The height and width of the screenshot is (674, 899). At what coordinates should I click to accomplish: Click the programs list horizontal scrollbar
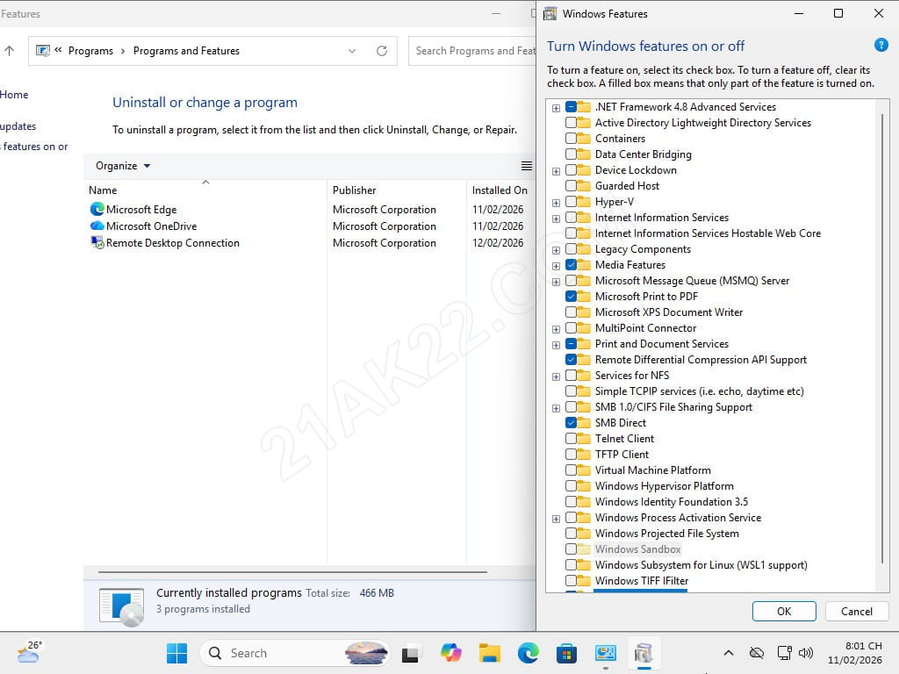point(292,571)
